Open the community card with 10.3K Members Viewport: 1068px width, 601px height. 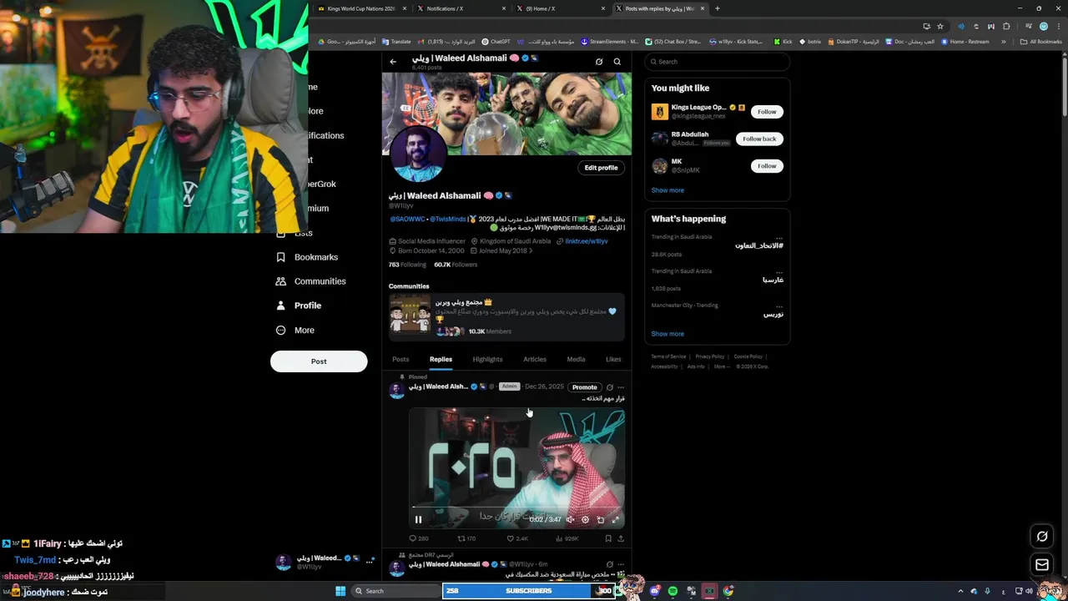[x=506, y=316]
